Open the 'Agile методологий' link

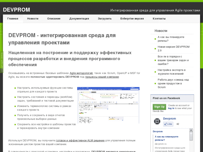[81, 73]
